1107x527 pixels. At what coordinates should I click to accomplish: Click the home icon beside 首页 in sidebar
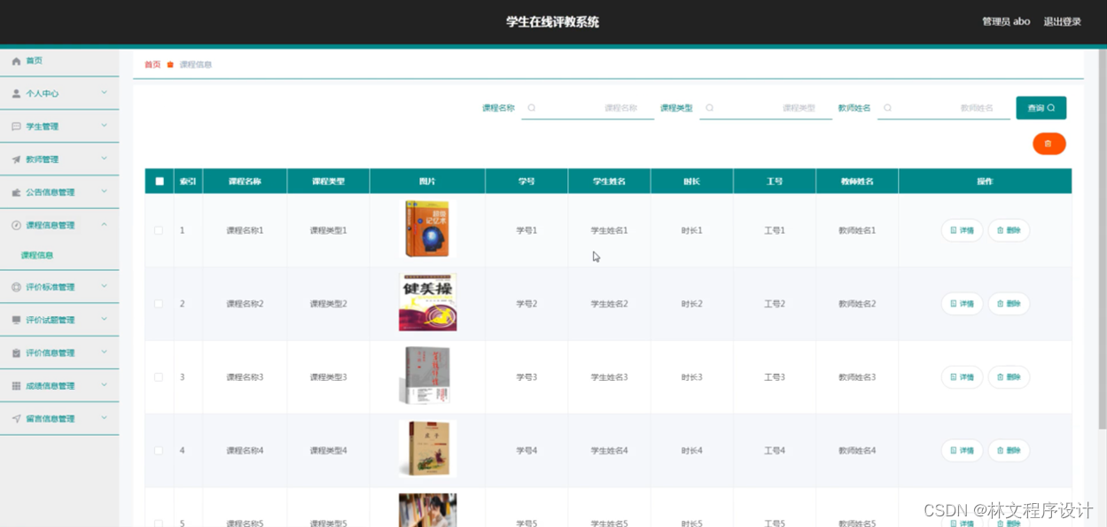point(16,61)
